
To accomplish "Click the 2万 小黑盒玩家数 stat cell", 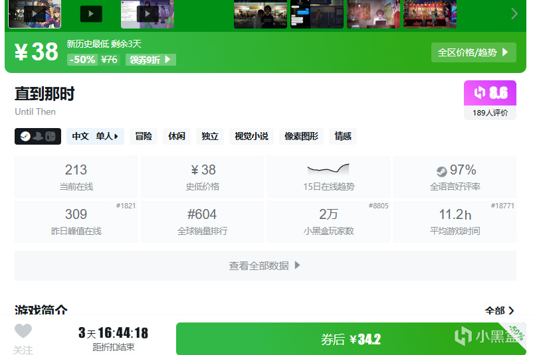I will click(x=328, y=222).
